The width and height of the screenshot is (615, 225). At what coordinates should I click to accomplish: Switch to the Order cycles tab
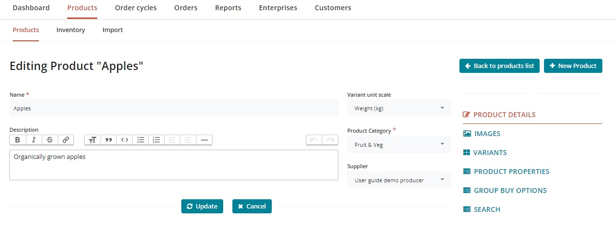tap(136, 8)
